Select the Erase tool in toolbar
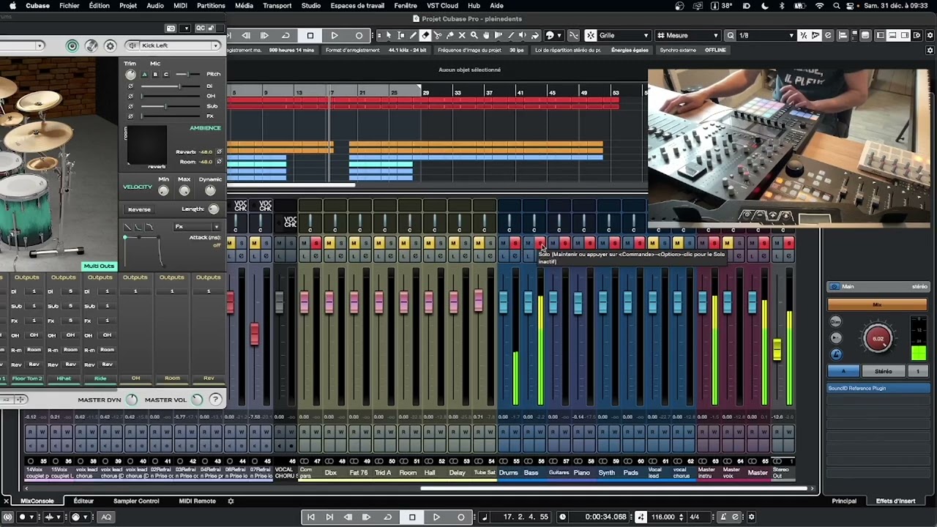This screenshot has width=937, height=527. [x=425, y=35]
